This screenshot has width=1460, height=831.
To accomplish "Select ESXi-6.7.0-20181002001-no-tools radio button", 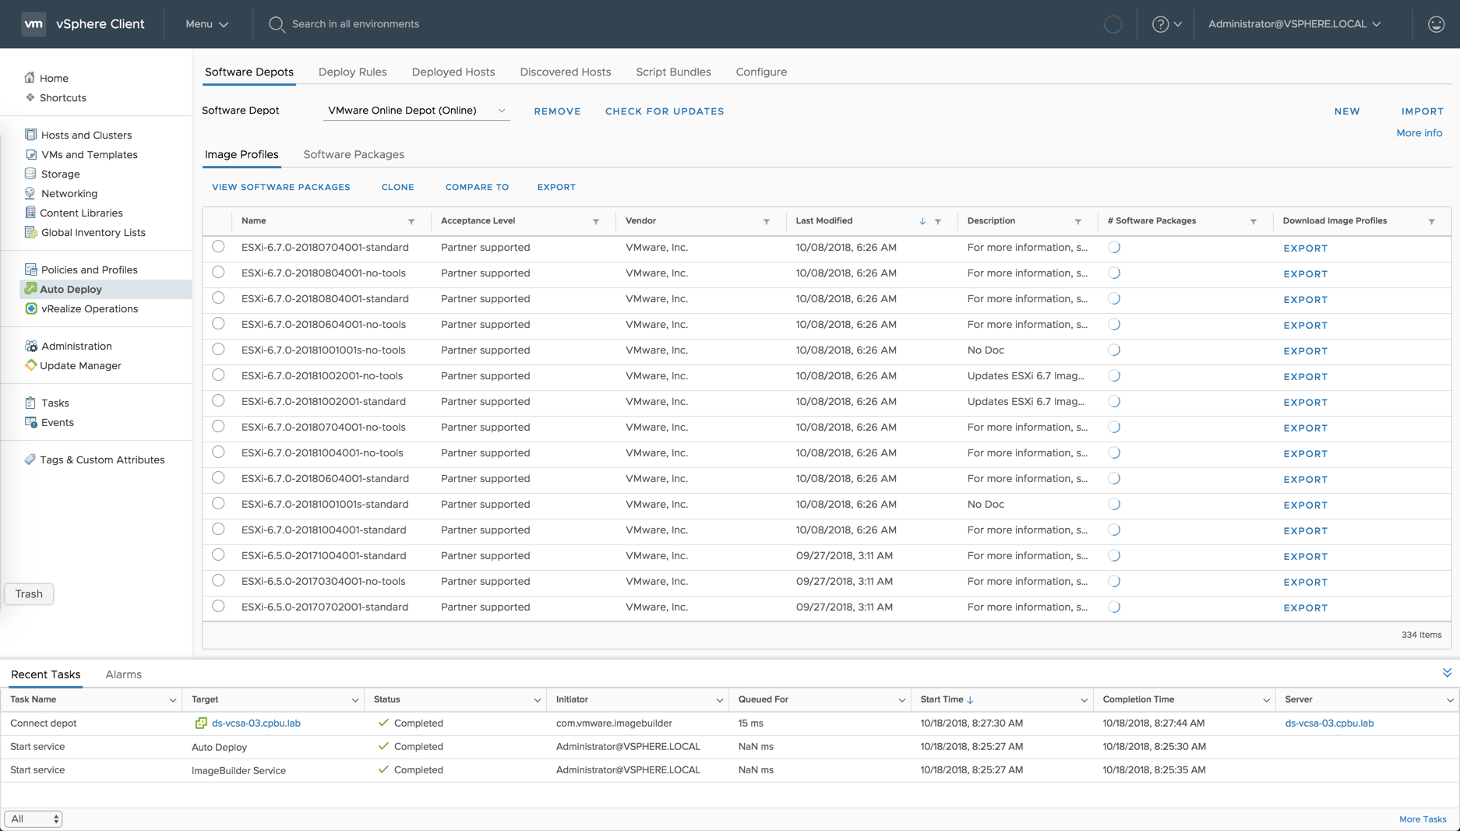I will coord(218,375).
